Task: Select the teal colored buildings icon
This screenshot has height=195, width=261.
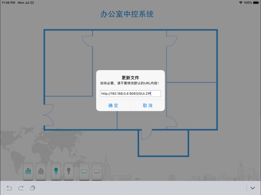Action: click(28, 171)
